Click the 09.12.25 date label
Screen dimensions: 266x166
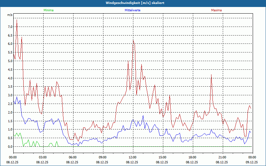[252, 162]
